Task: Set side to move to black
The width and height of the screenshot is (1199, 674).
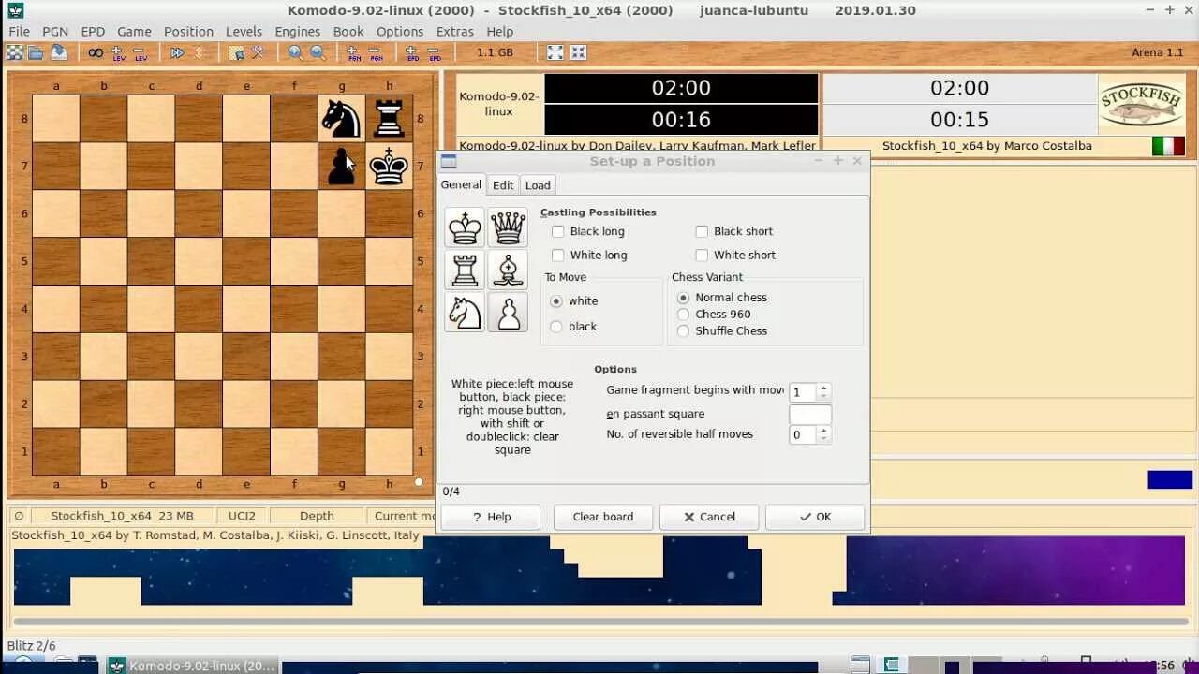Action: click(556, 327)
